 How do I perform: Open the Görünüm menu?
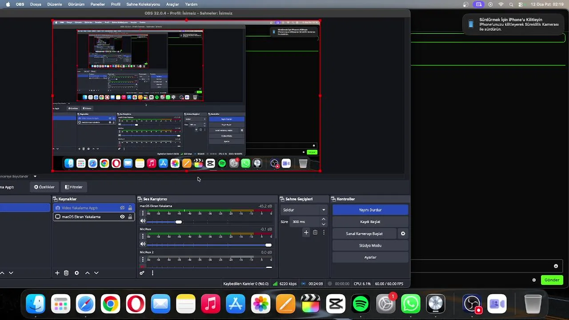click(76, 4)
